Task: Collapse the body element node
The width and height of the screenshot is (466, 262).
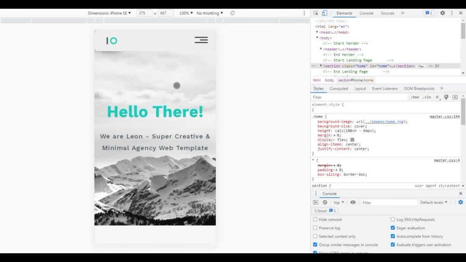Action: click(317, 38)
